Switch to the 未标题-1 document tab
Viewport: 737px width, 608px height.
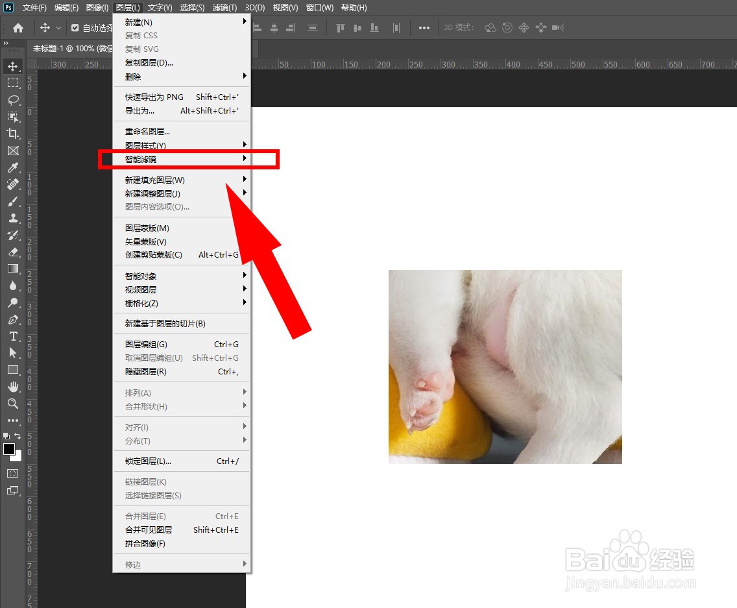pos(72,49)
